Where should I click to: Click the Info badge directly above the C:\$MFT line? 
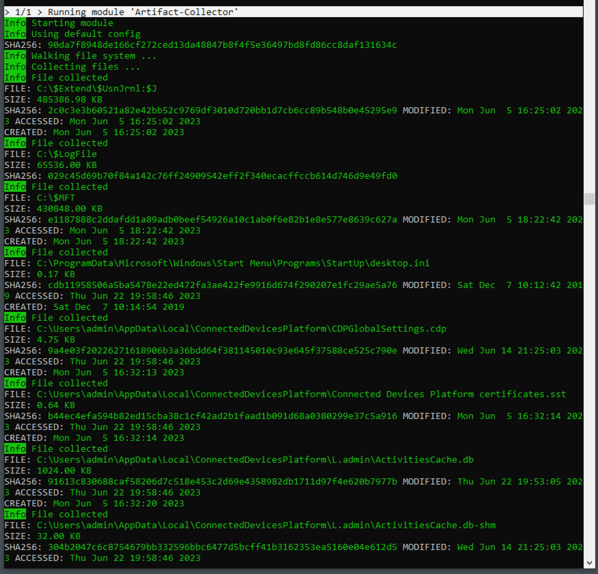[15, 187]
